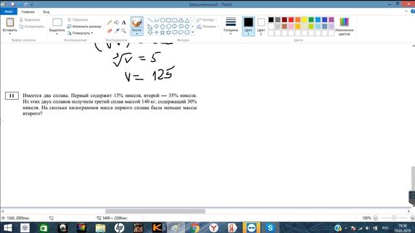Choose the up arrow shape
The height and width of the screenshot is (233, 415).
187,26
